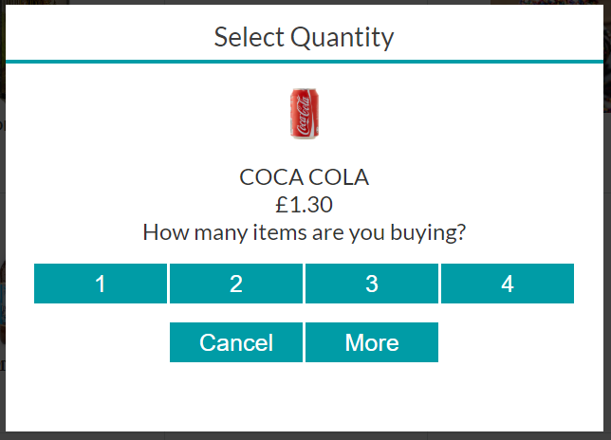Click the teal divider under the title
Viewport: 611px width, 440px height.
[305, 62]
